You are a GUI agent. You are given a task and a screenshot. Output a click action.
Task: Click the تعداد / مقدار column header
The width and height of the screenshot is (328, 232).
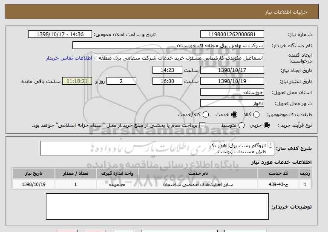tap(75, 174)
